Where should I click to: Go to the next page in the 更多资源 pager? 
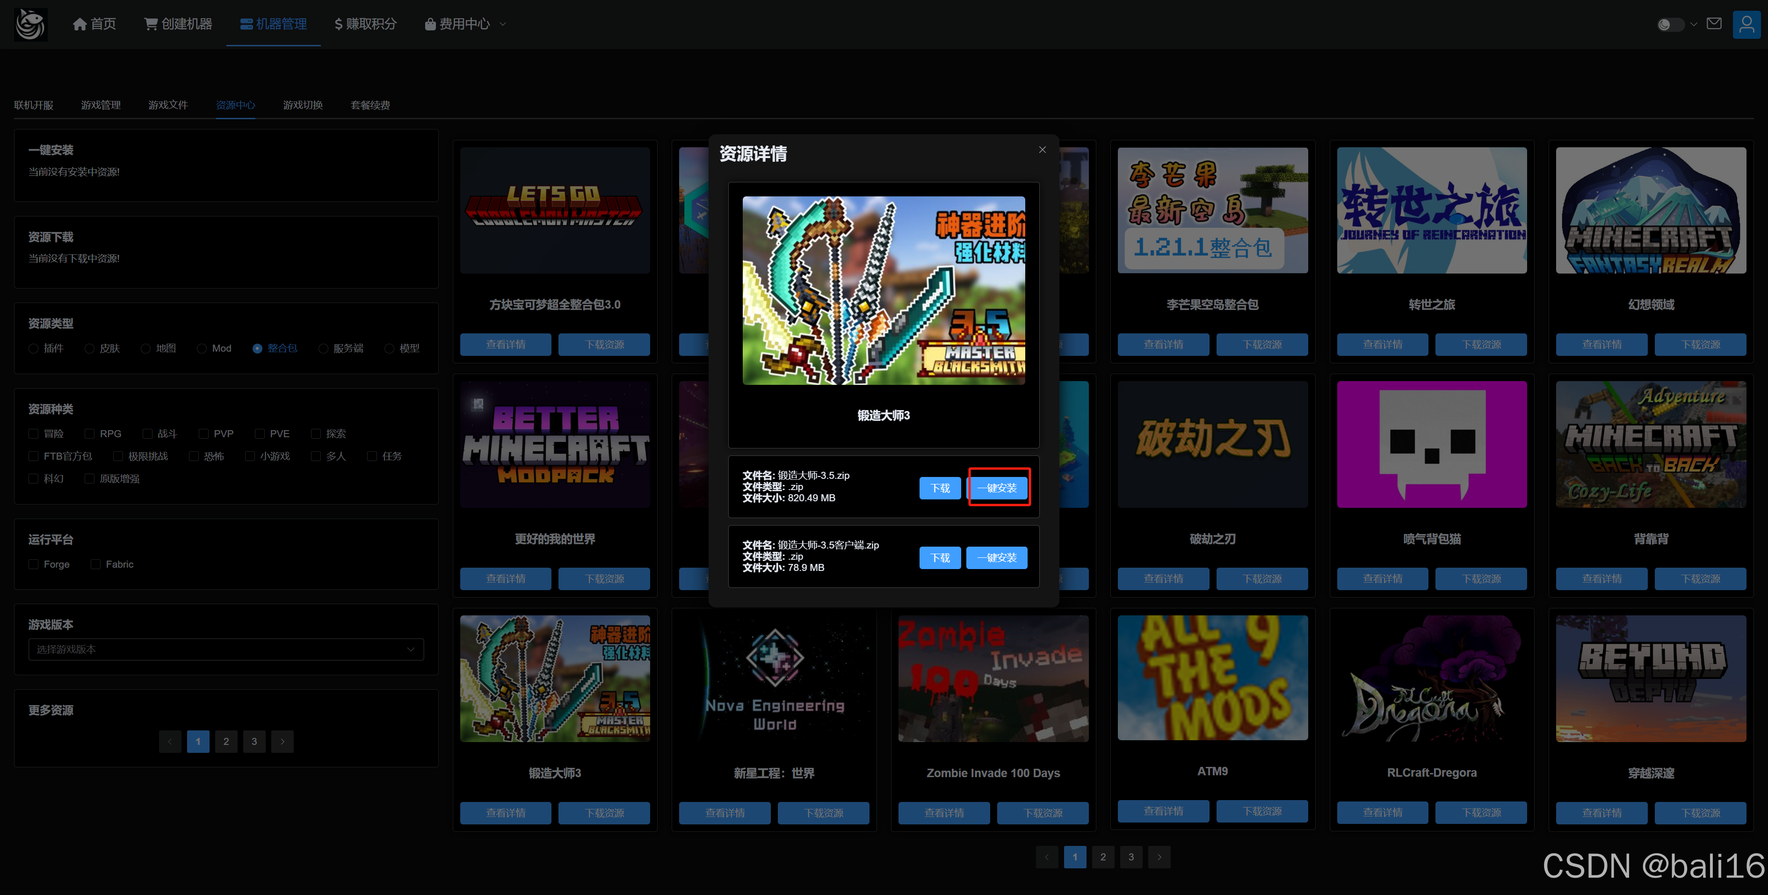(x=282, y=741)
